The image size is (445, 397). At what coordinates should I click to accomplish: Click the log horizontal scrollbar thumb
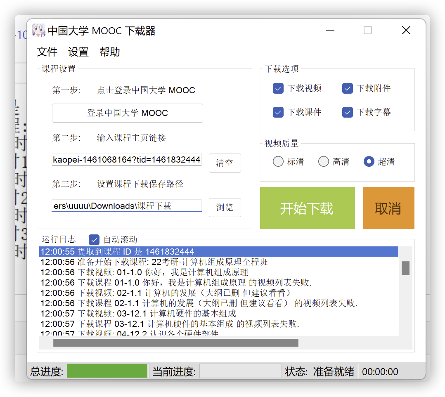(x=176, y=343)
